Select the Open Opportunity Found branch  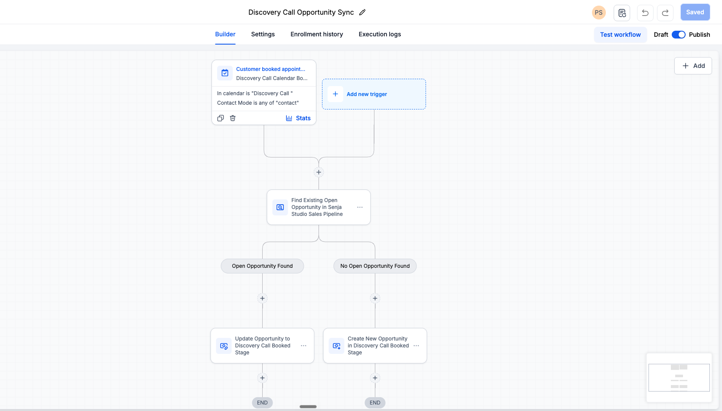(262, 266)
